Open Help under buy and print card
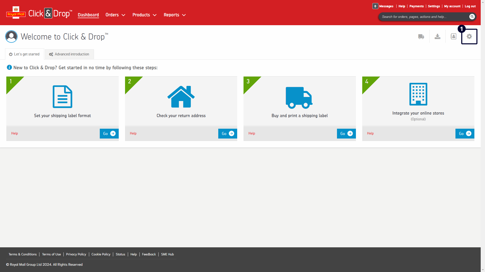485x272 pixels. 252,133
